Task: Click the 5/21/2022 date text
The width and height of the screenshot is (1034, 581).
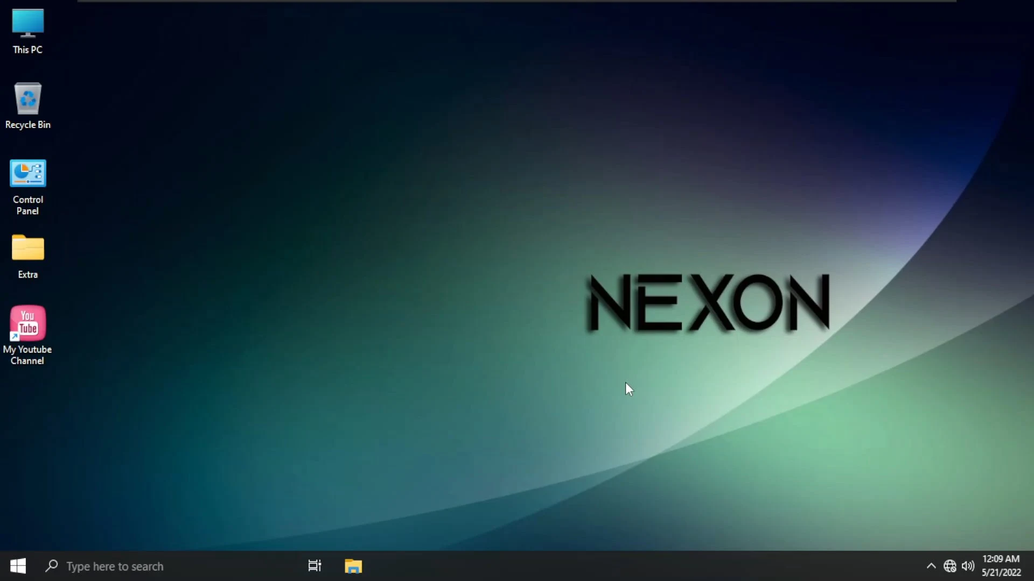Action: (x=1001, y=572)
